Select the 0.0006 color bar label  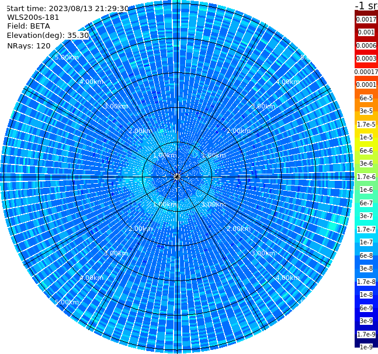click(x=366, y=45)
